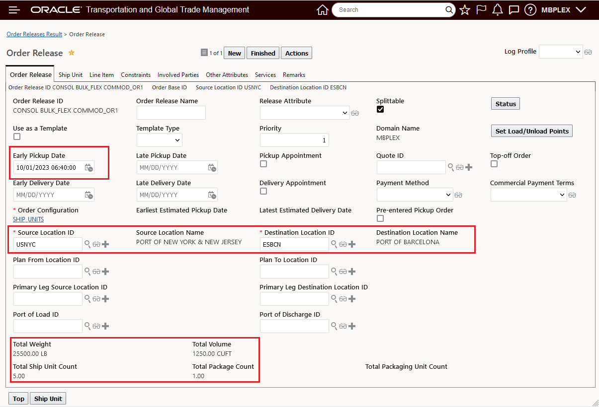Click the Status button

click(506, 104)
